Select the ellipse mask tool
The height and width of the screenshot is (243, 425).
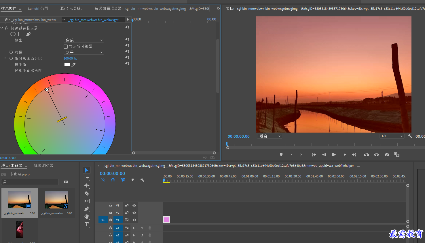pyautogui.click(x=13, y=34)
